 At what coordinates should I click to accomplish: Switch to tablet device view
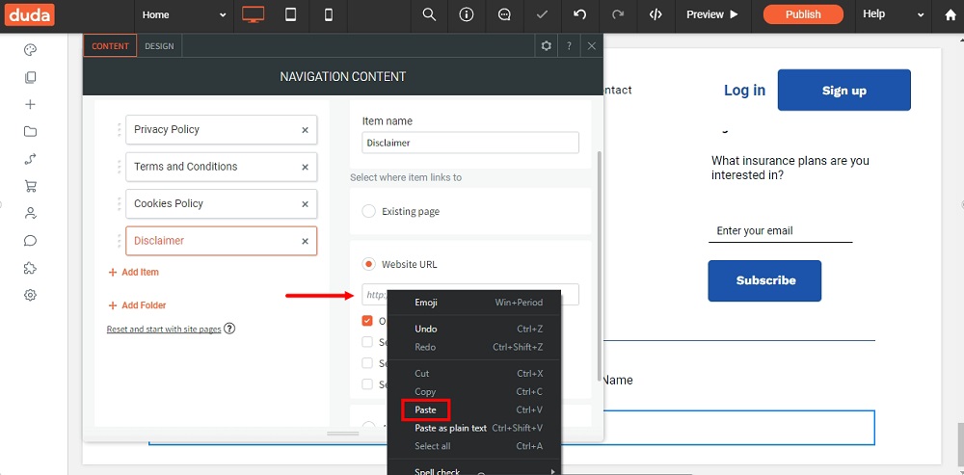click(291, 14)
